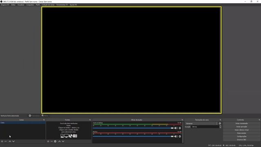
Task: Mute the desktop audio speaker icon
Action: [x=176, y=128]
